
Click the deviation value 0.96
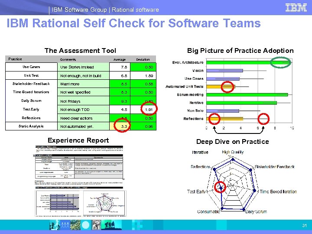tap(149, 127)
